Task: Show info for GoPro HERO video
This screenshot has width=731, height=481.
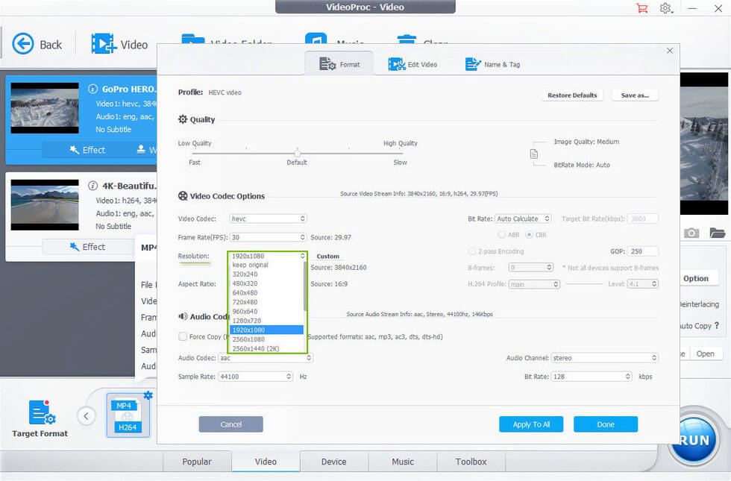Action: pos(92,89)
